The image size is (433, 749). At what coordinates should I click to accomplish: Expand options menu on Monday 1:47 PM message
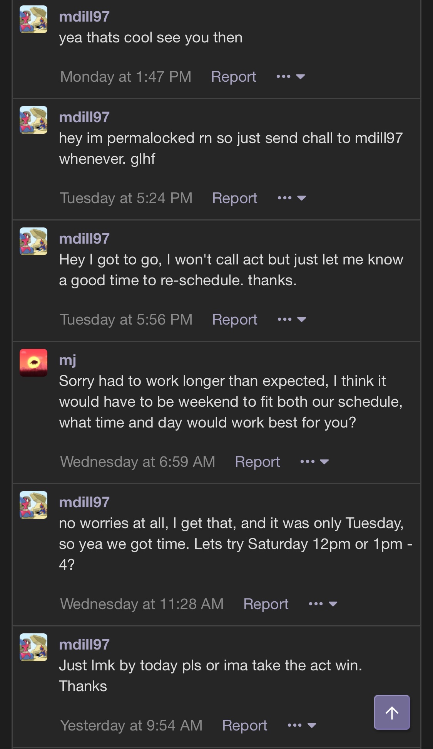pos(291,77)
